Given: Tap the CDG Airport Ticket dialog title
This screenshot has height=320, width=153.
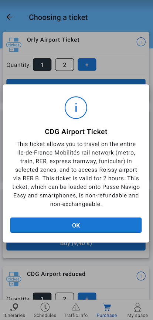Looking at the screenshot, I should (x=76, y=132).
